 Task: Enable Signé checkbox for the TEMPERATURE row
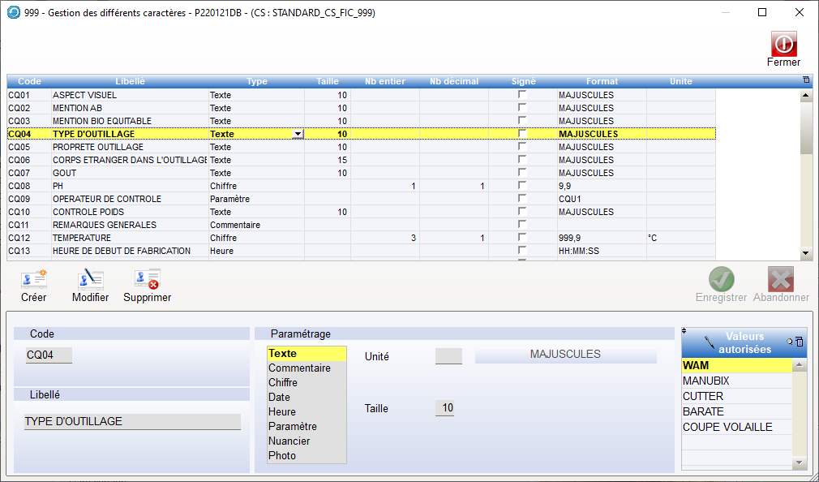click(522, 238)
